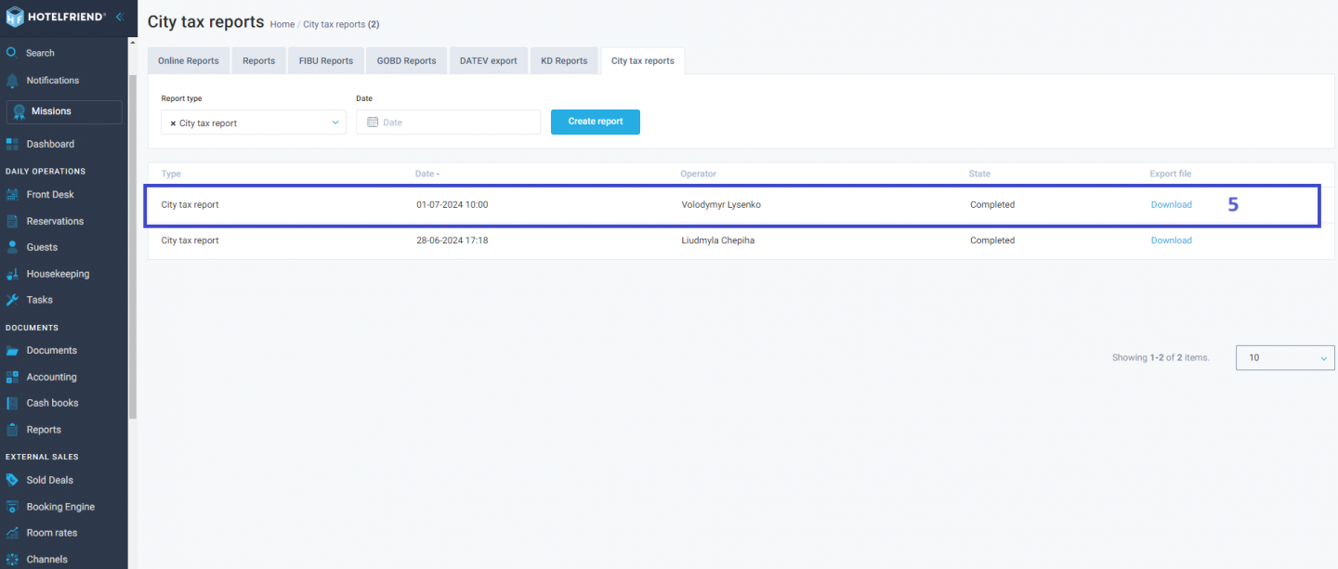The width and height of the screenshot is (1338, 569).
Task: Click Type column header
Action: 171,174
